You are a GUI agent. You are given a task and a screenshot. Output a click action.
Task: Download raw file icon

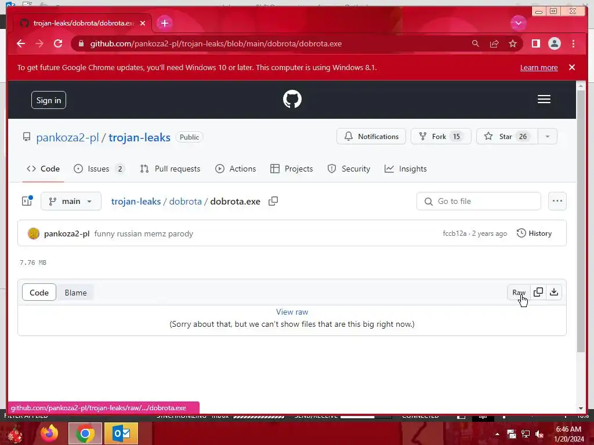pyautogui.click(x=554, y=292)
